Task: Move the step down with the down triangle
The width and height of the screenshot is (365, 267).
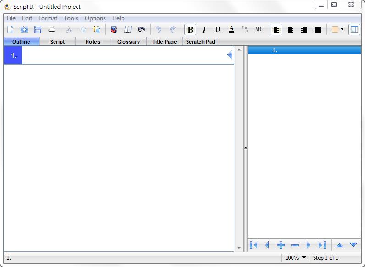Action: 354,245
